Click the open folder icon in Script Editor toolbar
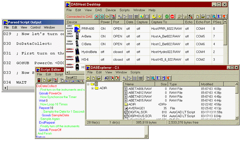Screen dimensions: 242x143 point(49,80)
